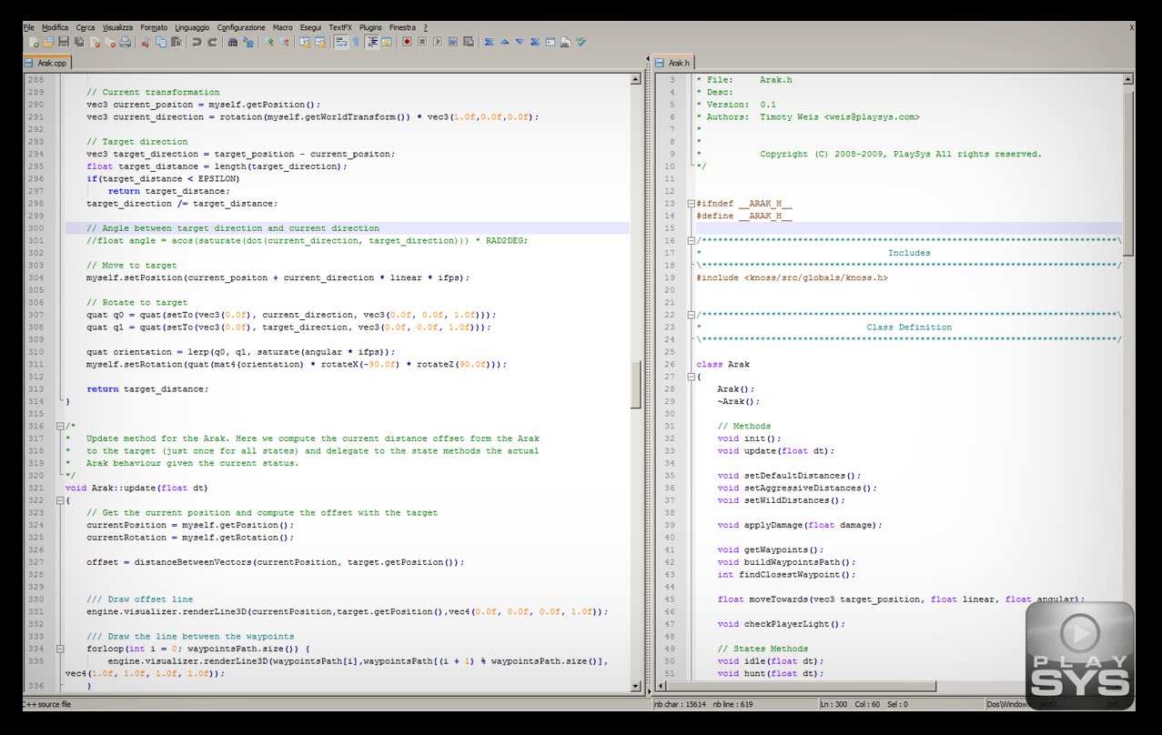Print the document using printer icon
Screen dimensions: 1162x735
tap(125, 42)
